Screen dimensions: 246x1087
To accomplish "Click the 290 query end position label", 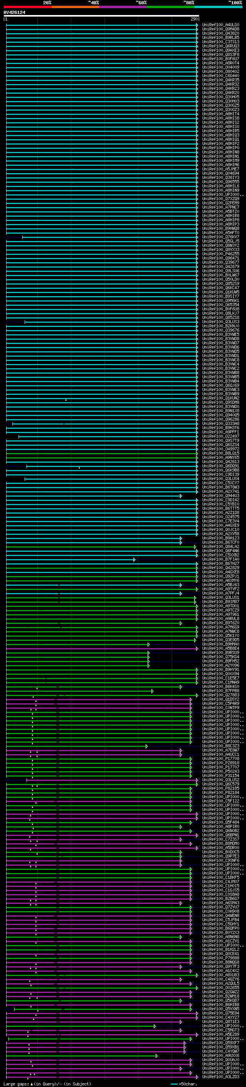I will click(194, 19).
